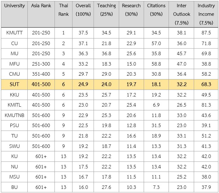The width and height of the screenshot is (219, 193).
Task: Click the Citations (30%) header
Action: click(156, 14)
